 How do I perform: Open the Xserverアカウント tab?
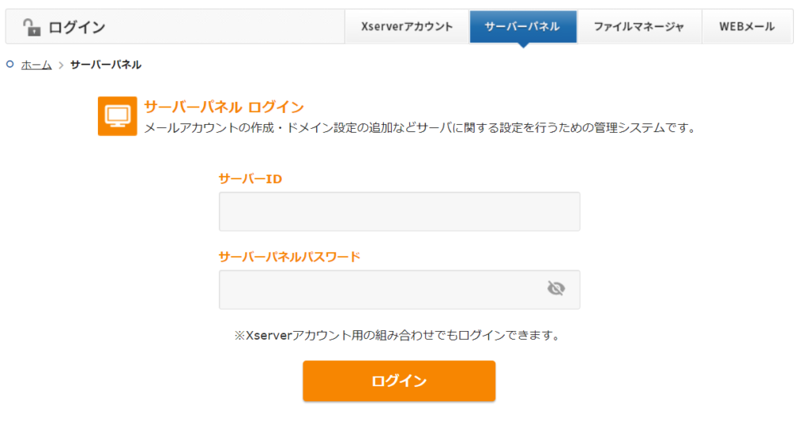pyautogui.click(x=407, y=26)
